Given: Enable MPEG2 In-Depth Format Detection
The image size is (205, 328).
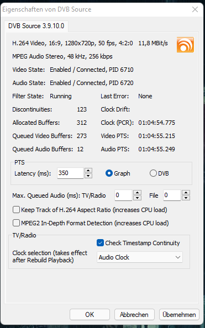Looking at the screenshot, I should (16, 223).
